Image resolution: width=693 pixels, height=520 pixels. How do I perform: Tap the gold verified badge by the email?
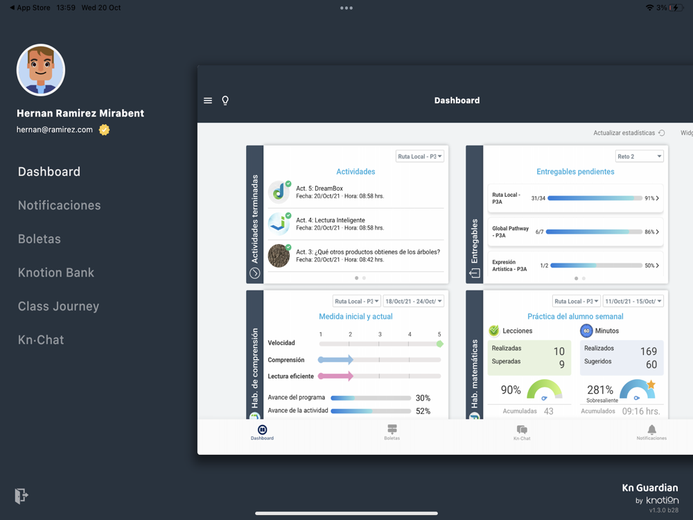[105, 130]
